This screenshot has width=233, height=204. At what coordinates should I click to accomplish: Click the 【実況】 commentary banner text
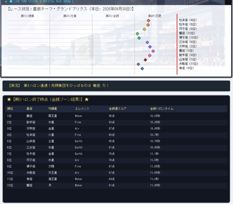point(59,86)
